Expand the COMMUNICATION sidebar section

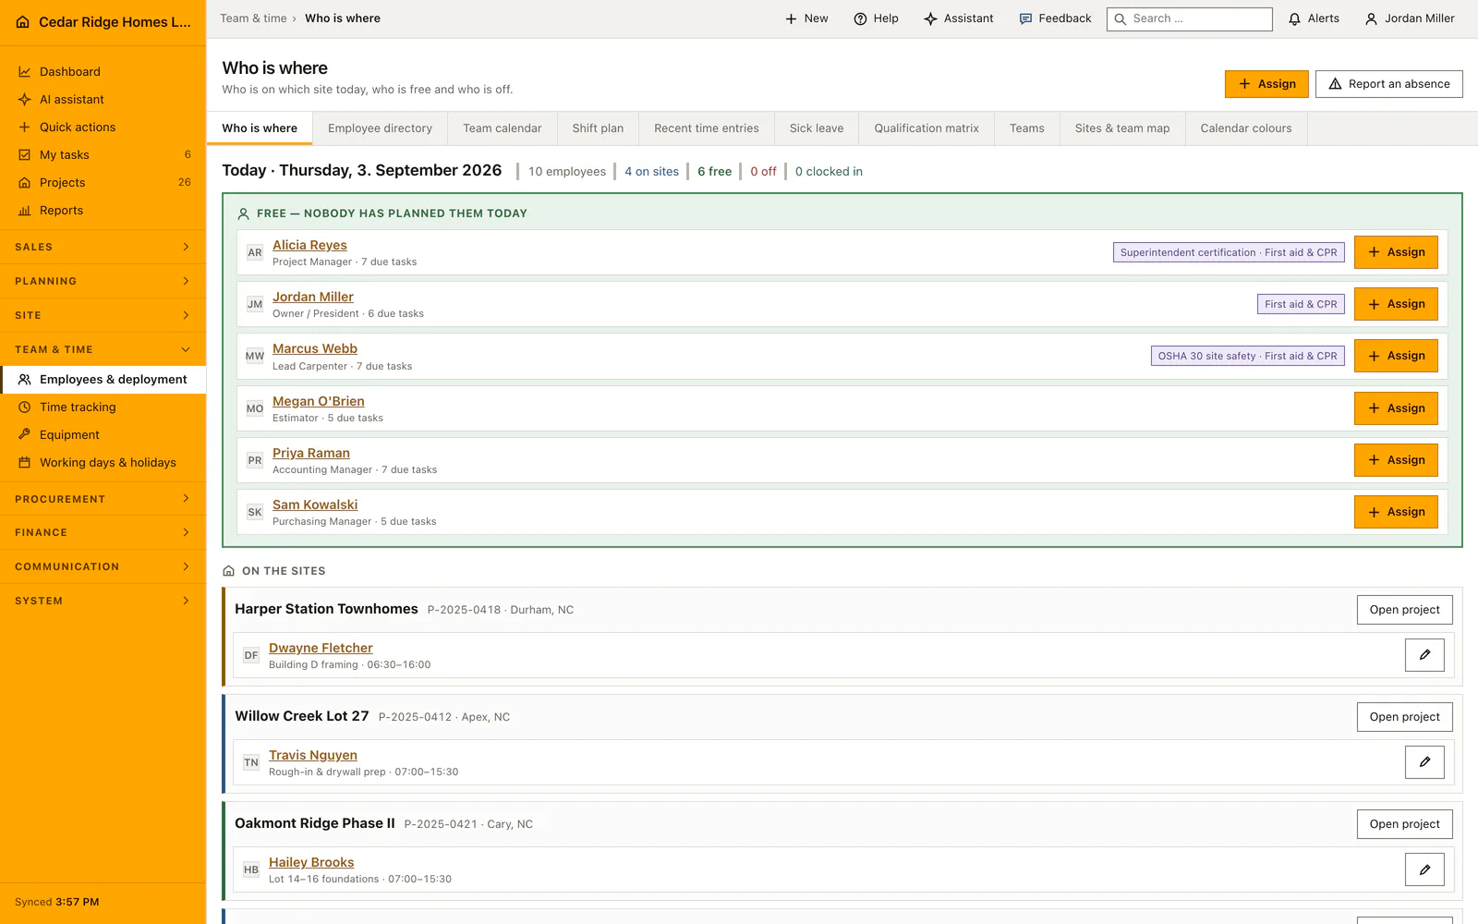pos(103,566)
